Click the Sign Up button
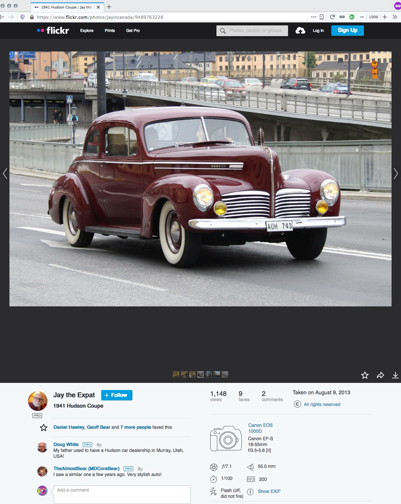Viewport: 401px width, 504px height. (347, 30)
